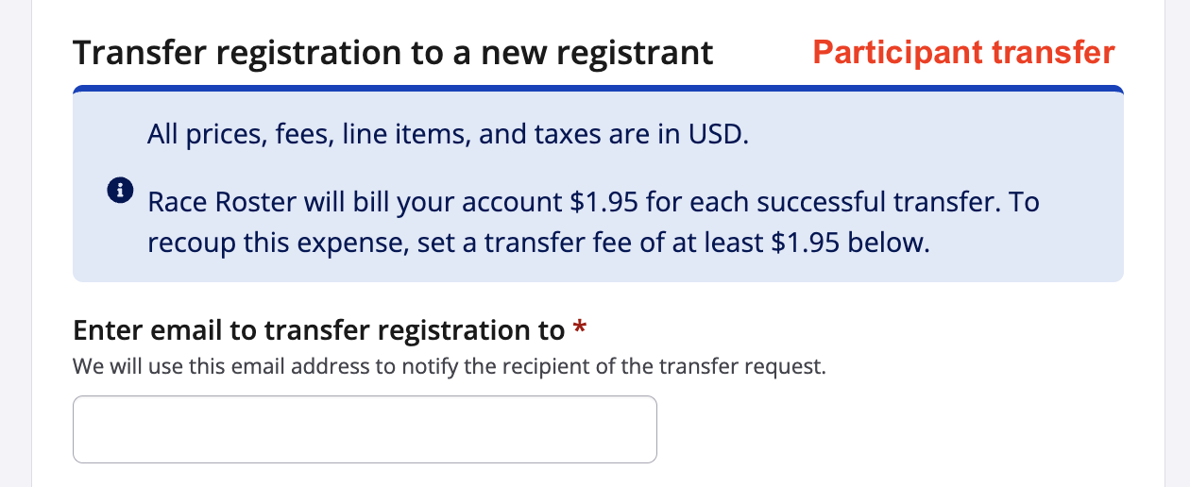Click the info icon in the blue notice
Screen dimensions: 1190x487
click(119, 190)
